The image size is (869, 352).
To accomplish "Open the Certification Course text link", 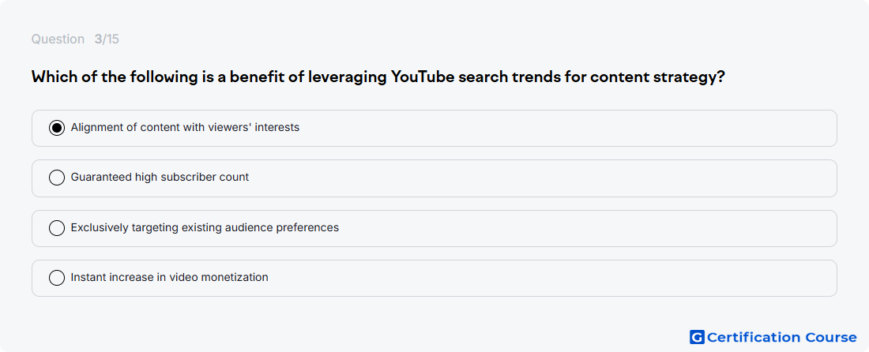I will click(781, 337).
